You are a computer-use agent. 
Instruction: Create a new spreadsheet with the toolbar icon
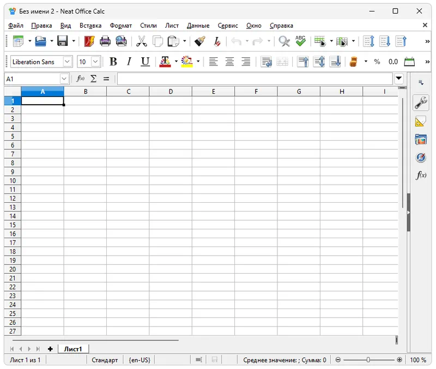click(19, 41)
